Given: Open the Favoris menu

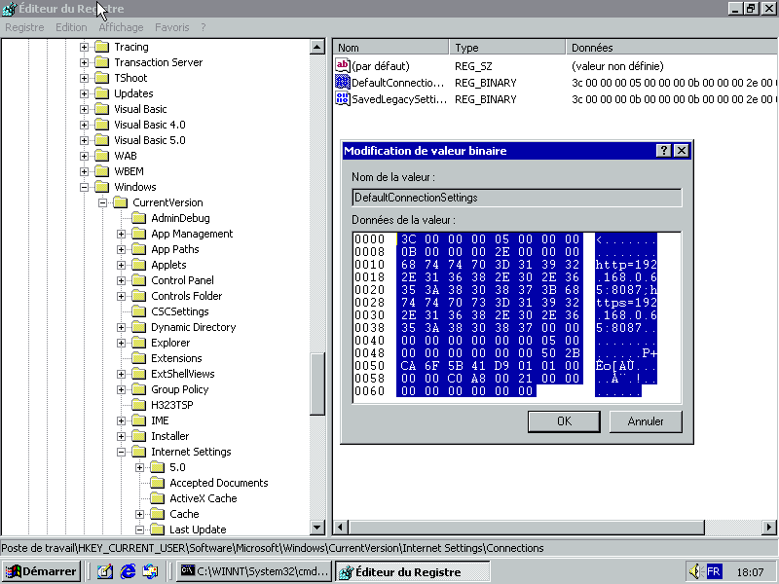Looking at the screenshot, I should point(172,27).
